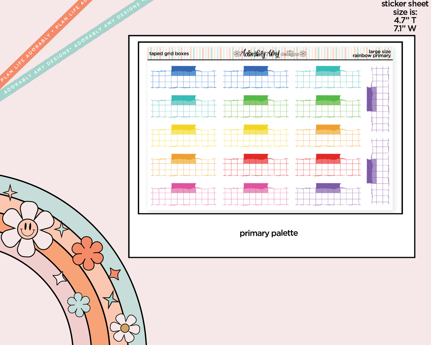Click the sticker sheet size text
Viewport: 431px width, 345px height.
point(405,16)
